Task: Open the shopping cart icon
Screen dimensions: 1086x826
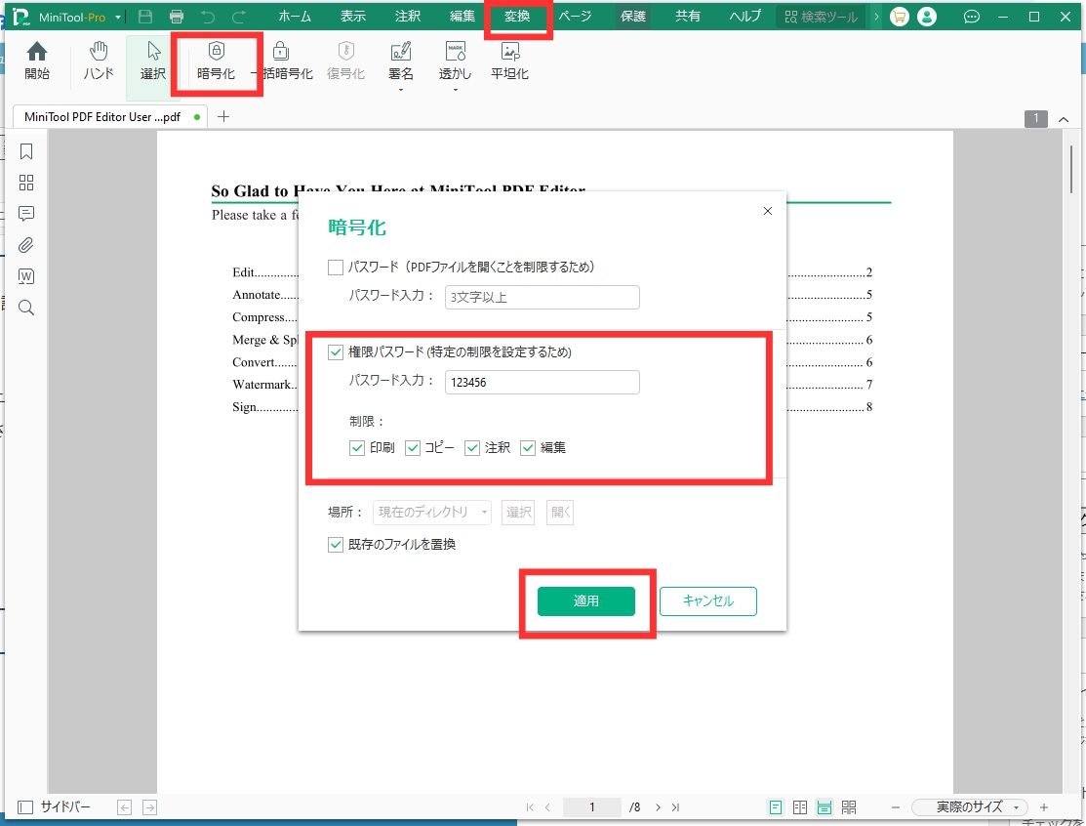Action: tap(899, 17)
